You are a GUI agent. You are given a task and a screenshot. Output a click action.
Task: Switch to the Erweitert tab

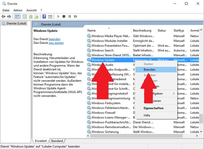pyautogui.click(x=41, y=141)
